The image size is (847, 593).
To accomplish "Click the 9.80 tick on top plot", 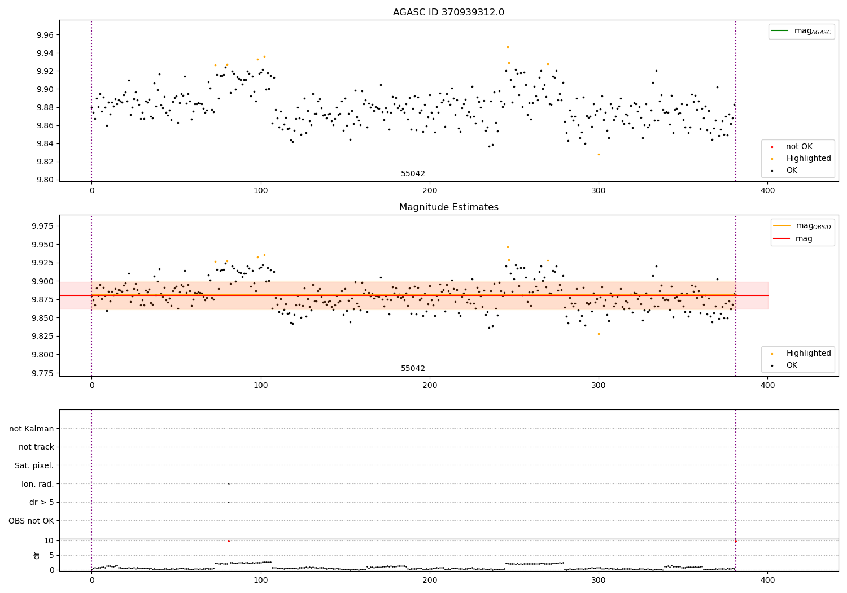I will [x=45, y=180].
